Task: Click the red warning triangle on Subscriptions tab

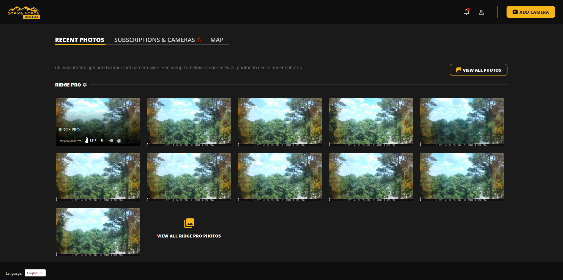Action: (199, 39)
